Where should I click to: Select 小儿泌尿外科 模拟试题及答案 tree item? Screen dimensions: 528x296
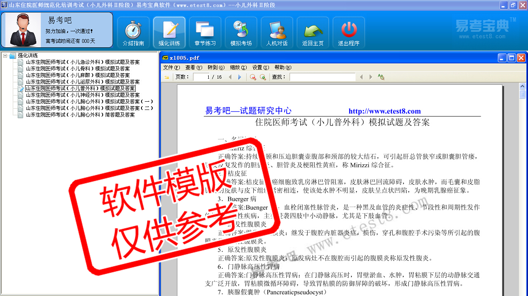pos(82,82)
